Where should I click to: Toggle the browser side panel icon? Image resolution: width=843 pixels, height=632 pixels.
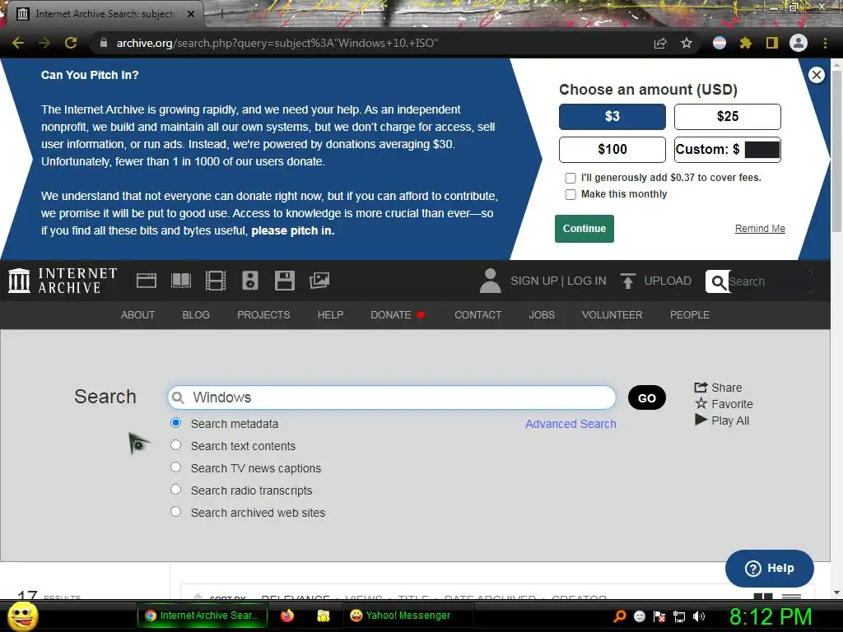[x=772, y=43]
